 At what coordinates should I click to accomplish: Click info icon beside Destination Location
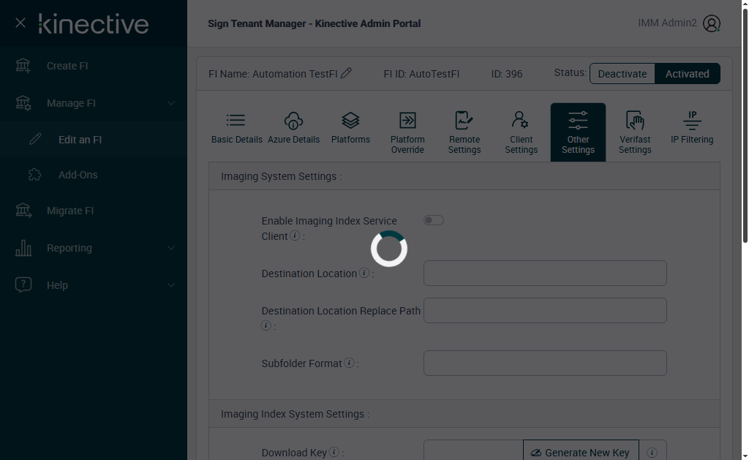point(364,273)
